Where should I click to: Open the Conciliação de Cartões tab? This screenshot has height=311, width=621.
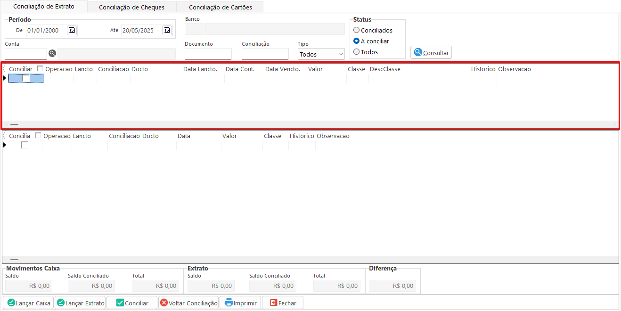click(220, 7)
